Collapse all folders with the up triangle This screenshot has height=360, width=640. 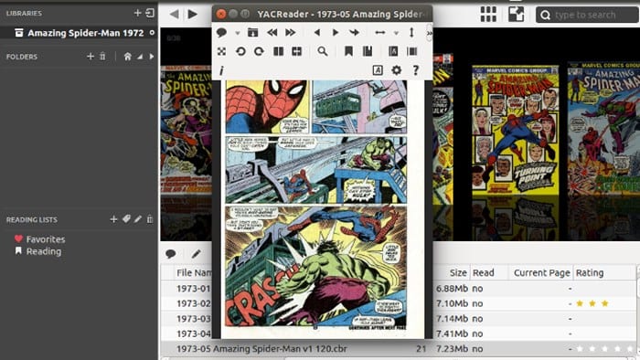tap(140, 57)
